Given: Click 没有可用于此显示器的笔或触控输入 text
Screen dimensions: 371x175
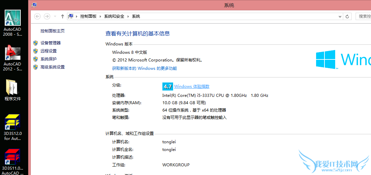Looking at the screenshot, I should [195, 118].
